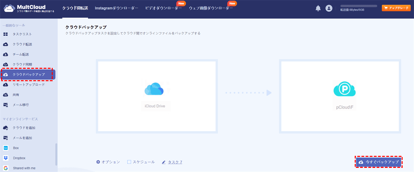Image resolution: width=414 pixels, height=172 pixels.
Task: Open Instagramダウンローダー tab
Action: (x=117, y=8)
